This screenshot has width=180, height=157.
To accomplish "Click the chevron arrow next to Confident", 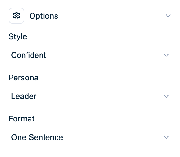I will [x=166, y=55].
